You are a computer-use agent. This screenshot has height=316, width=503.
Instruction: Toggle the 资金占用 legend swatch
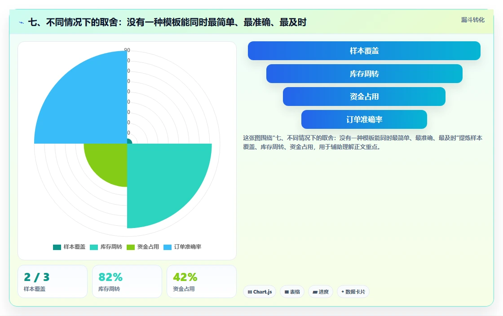coord(131,247)
